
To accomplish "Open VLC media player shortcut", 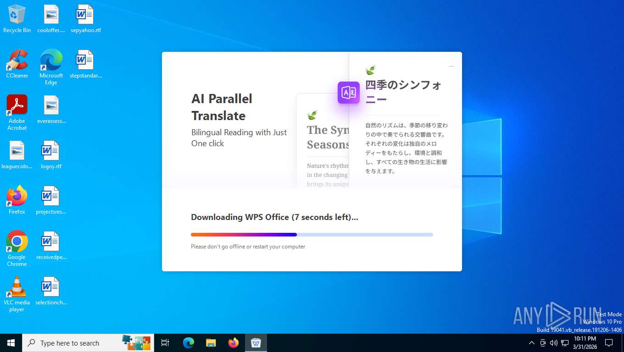I will 17,294.
